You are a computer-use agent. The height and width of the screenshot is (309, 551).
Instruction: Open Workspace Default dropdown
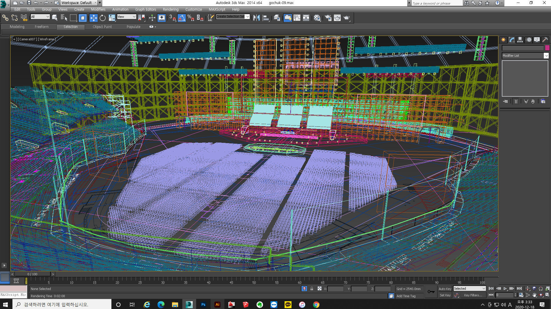79,3
